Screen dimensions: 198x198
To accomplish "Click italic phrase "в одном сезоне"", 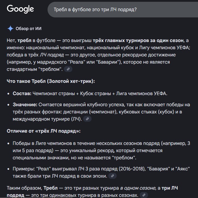I will 138,188.
